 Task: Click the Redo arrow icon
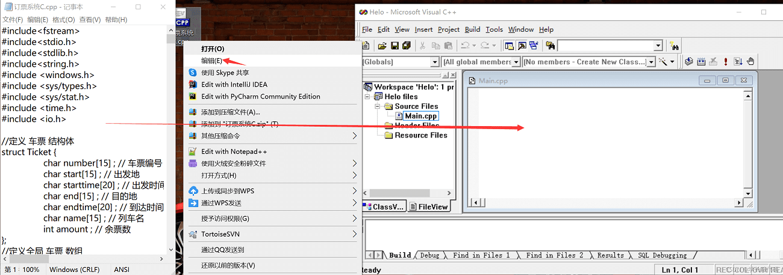(x=485, y=46)
